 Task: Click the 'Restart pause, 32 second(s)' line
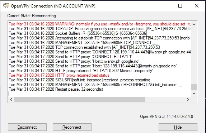point(56,89)
